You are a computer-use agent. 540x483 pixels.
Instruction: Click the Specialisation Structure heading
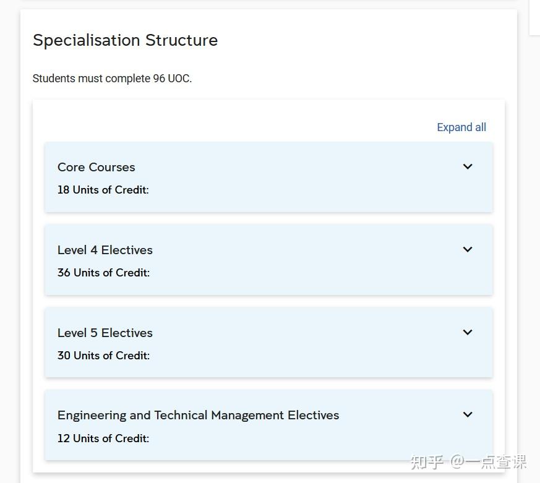[x=125, y=40]
